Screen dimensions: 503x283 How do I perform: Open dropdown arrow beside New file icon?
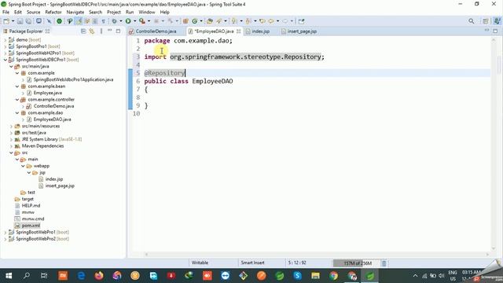point(13,21)
